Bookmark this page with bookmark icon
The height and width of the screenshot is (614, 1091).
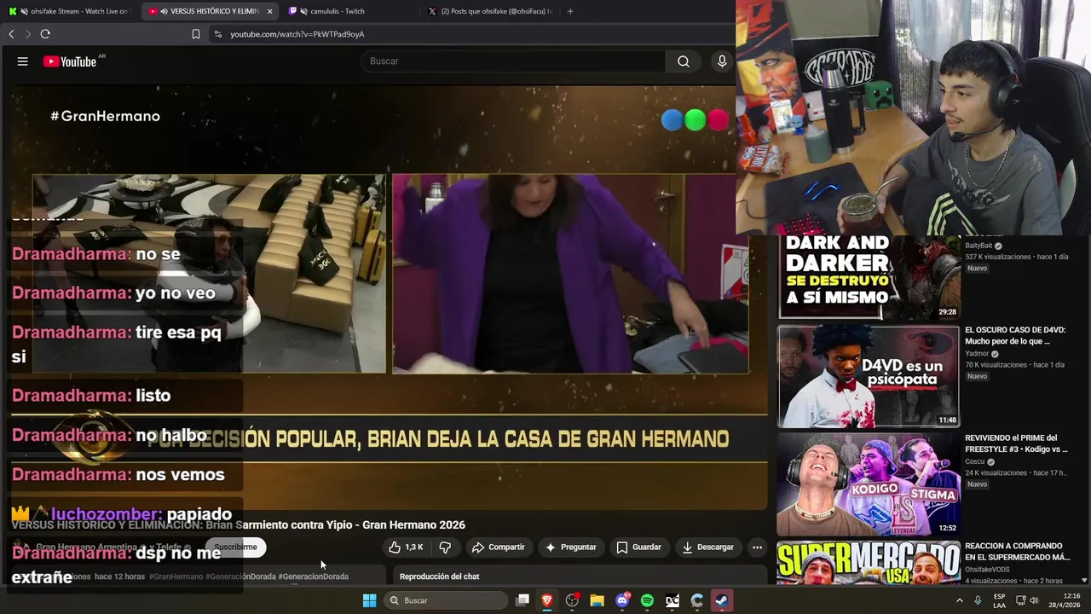click(196, 34)
